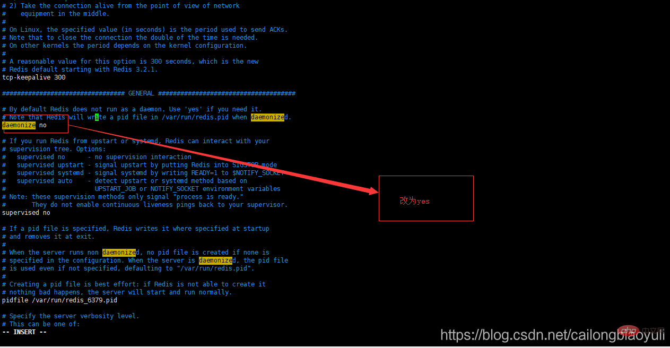Click the 'supervised no' setting line

tap(26, 213)
